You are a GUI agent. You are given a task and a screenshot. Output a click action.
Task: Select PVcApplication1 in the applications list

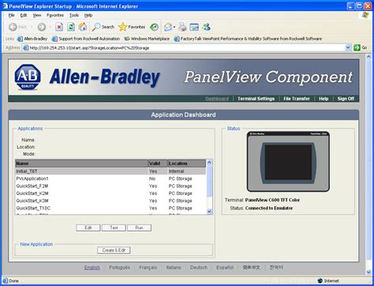(110, 179)
